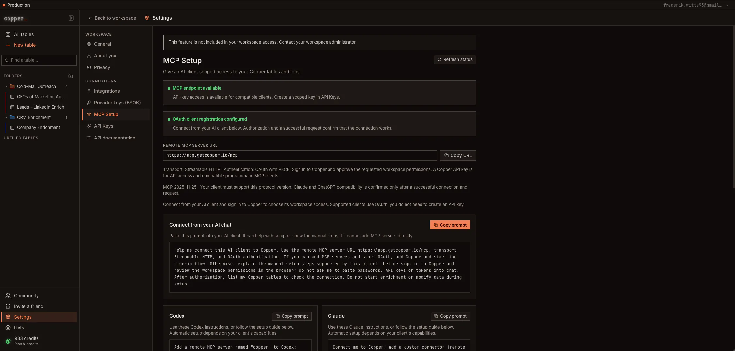
Task: Open the Community link
Action: click(x=39, y=296)
